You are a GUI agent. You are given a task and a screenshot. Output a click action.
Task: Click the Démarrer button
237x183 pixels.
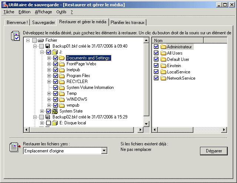pos(214,151)
